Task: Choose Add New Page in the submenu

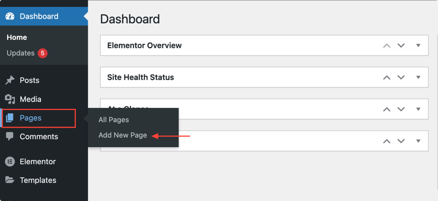Action: (x=123, y=135)
